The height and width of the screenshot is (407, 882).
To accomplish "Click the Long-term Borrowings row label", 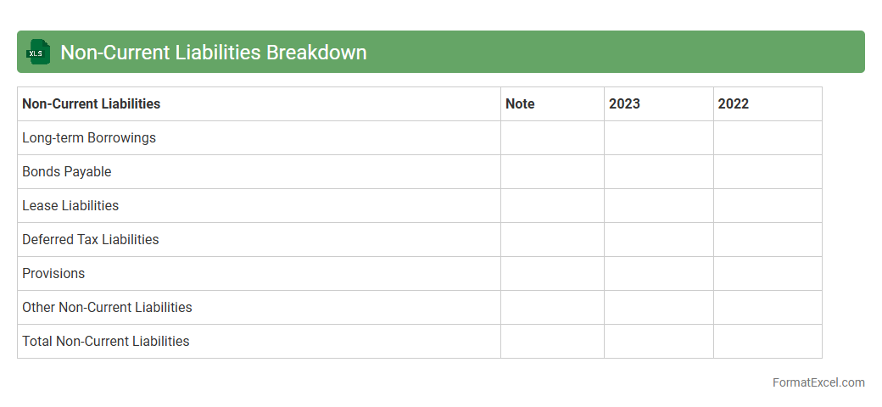I will 89,138.
